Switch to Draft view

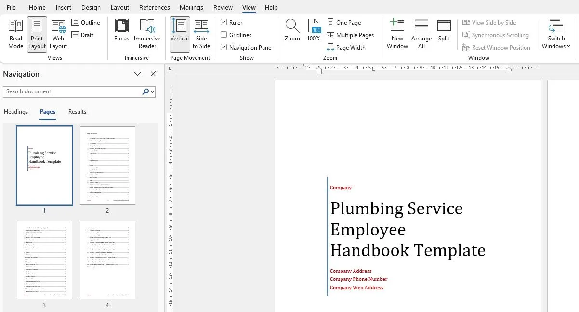pos(83,35)
